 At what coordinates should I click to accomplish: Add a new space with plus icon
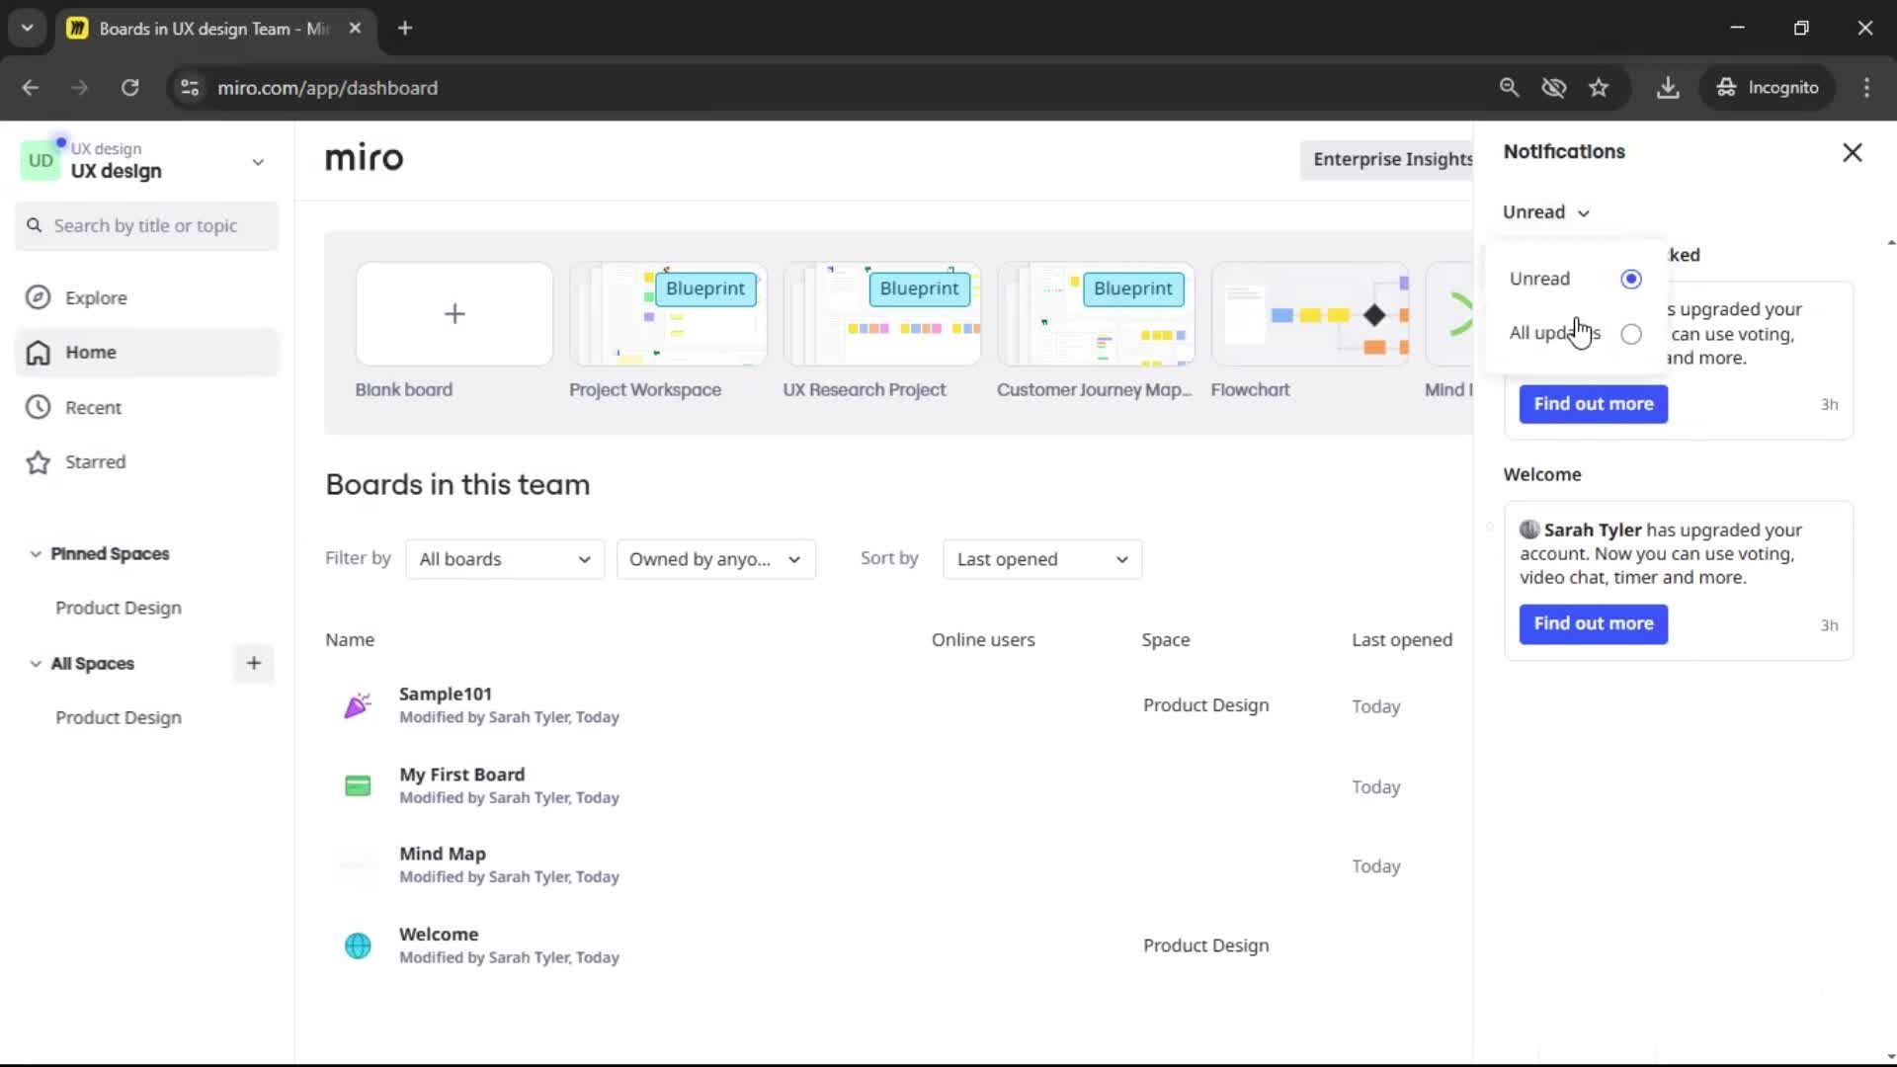(x=254, y=663)
